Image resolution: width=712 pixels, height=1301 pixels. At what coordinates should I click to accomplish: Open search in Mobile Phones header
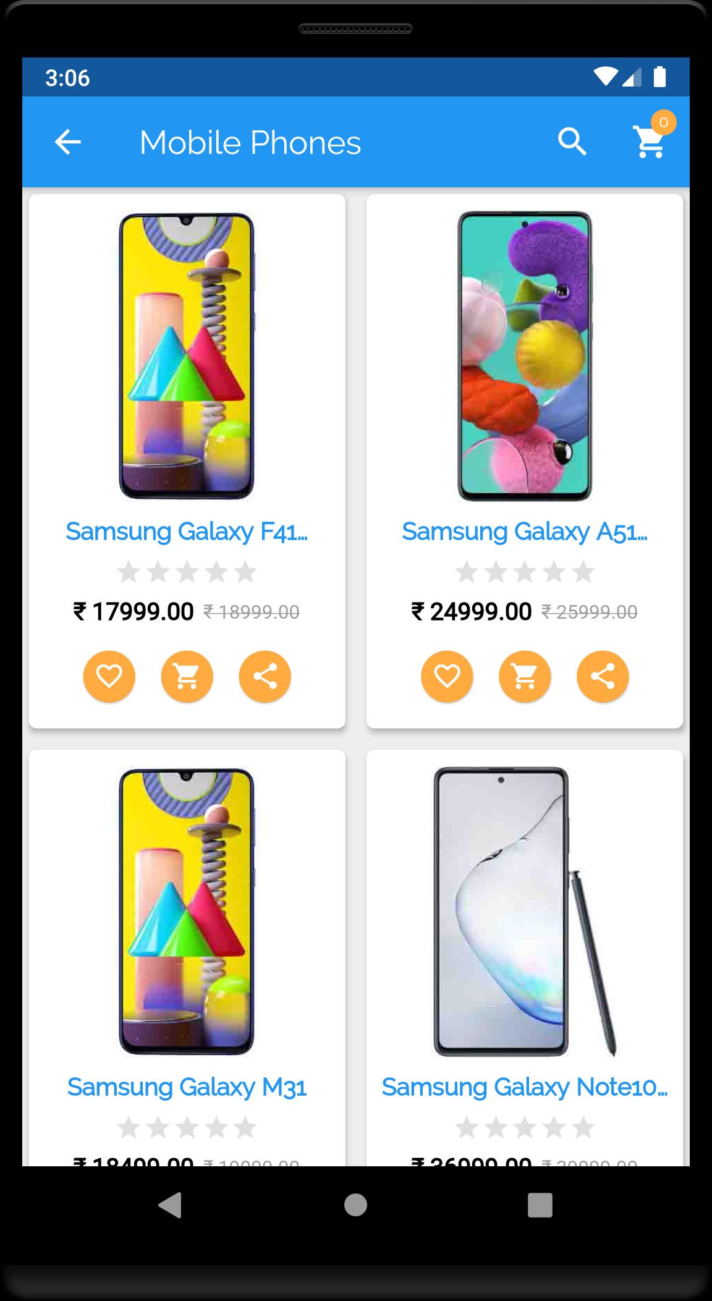coord(572,142)
